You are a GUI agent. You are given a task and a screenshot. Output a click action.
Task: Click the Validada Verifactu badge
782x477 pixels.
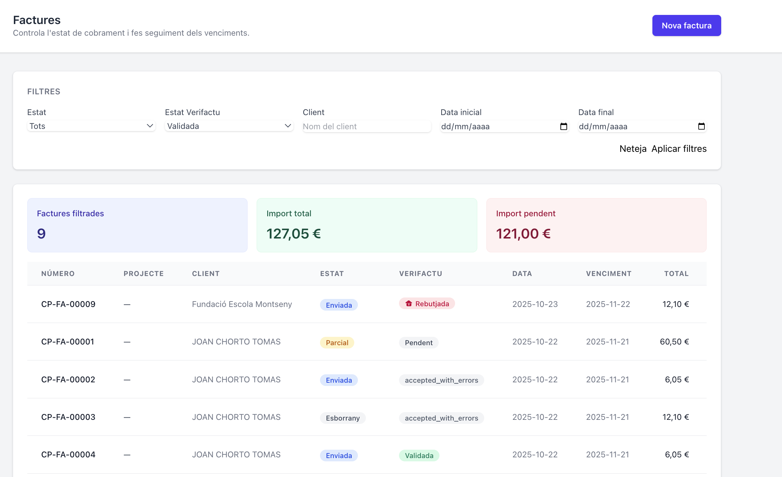(x=419, y=456)
